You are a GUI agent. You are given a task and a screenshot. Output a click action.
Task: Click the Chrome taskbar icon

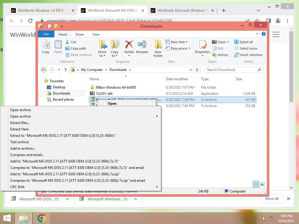tap(42, 218)
